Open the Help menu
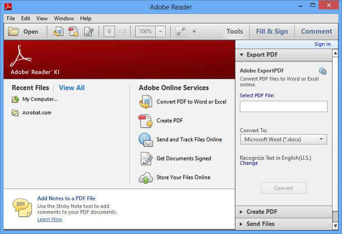Screen dimensions: 342x234 pyautogui.click(x=85, y=18)
